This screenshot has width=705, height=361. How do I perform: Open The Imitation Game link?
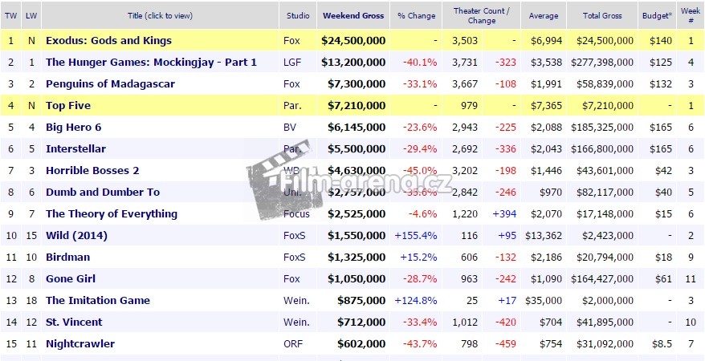(x=98, y=300)
